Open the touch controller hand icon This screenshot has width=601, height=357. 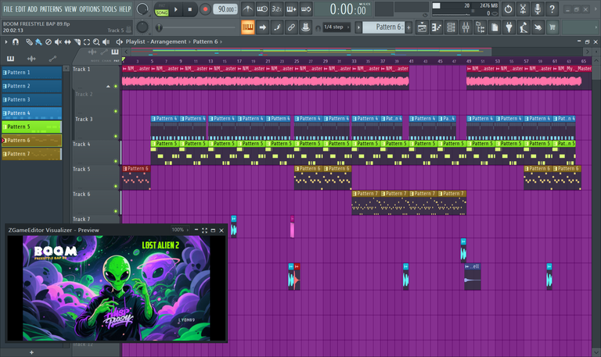538,27
